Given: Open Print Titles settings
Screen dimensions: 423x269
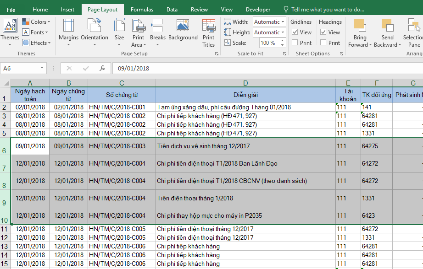Looking at the screenshot, I should click(209, 27).
